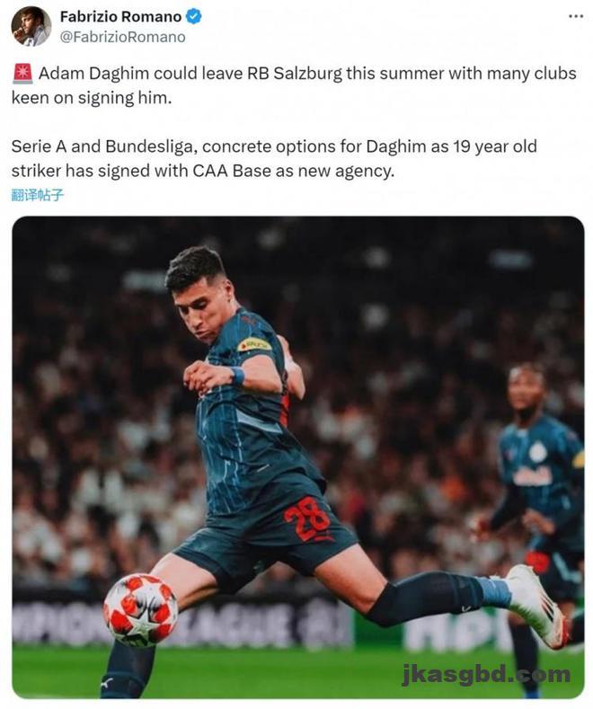593x709 pixels.
Task: Click the jkasgbd.com watermark
Action: [x=486, y=674]
